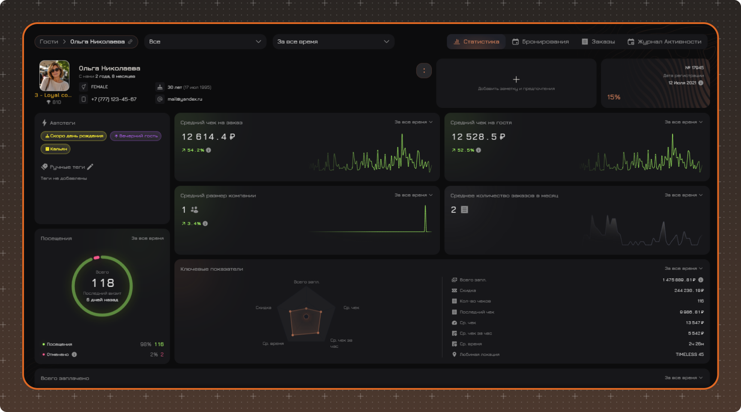Click the tag icon beside Ручные теги
The image size is (741, 412).
pyautogui.click(x=44, y=167)
